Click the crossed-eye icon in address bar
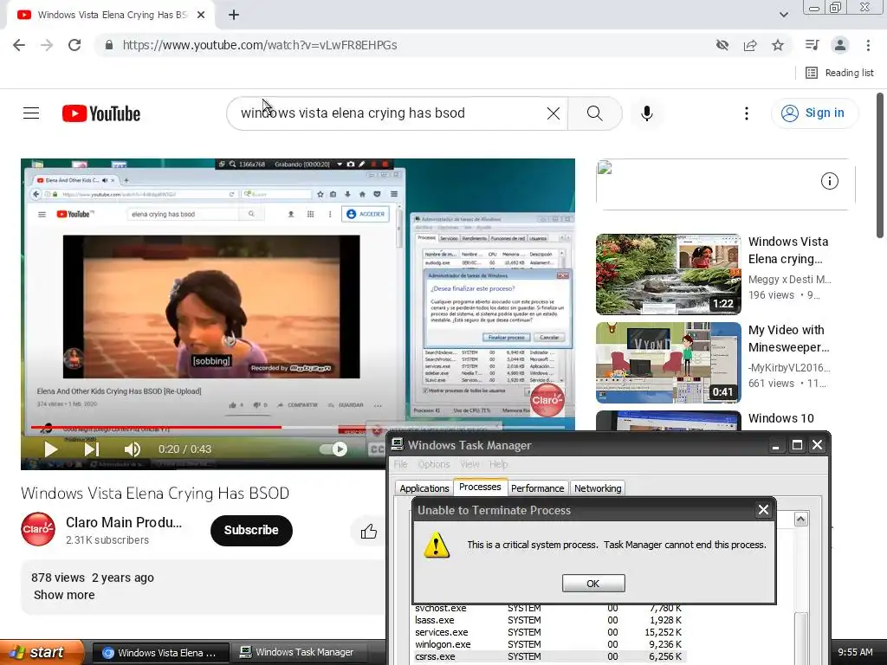The image size is (887, 665). pyautogui.click(x=722, y=45)
